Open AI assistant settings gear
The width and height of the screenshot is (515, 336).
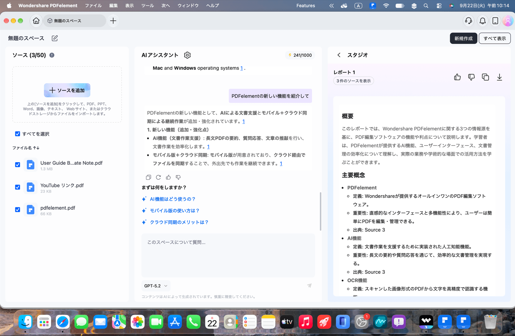click(x=187, y=55)
